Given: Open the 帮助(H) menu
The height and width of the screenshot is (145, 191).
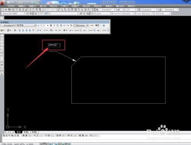Looking at the screenshot, I should pyautogui.click(x=131, y=6).
